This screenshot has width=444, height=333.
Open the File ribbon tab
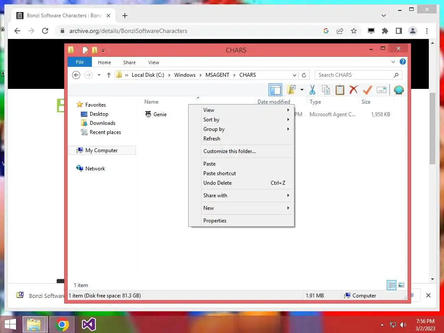(x=80, y=62)
